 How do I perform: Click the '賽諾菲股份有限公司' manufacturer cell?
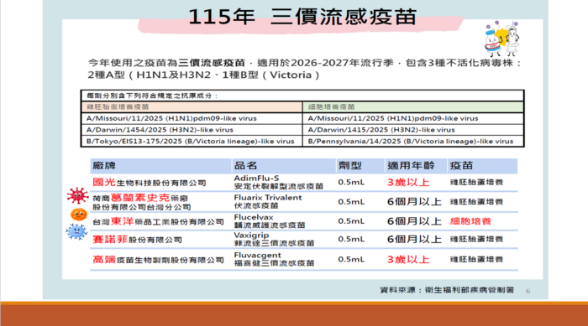coord(137,240)
